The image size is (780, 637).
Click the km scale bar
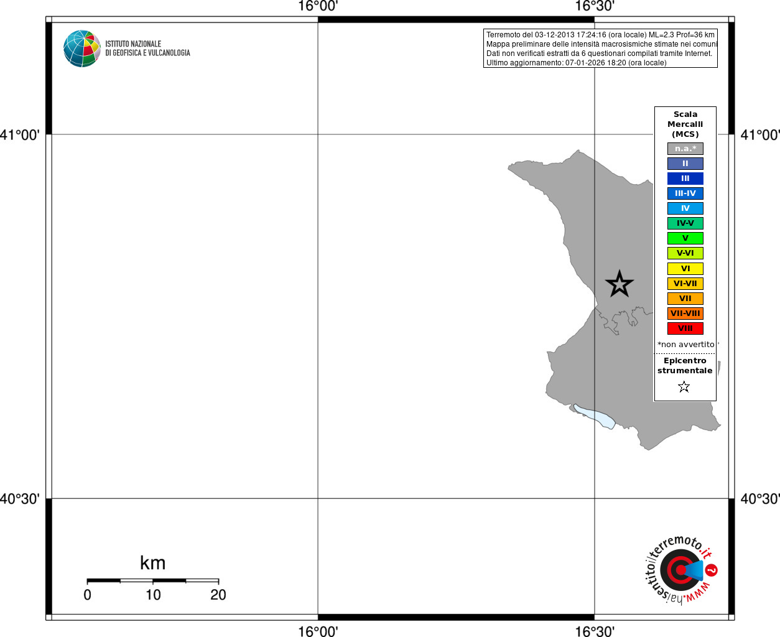tap(152, 580)
